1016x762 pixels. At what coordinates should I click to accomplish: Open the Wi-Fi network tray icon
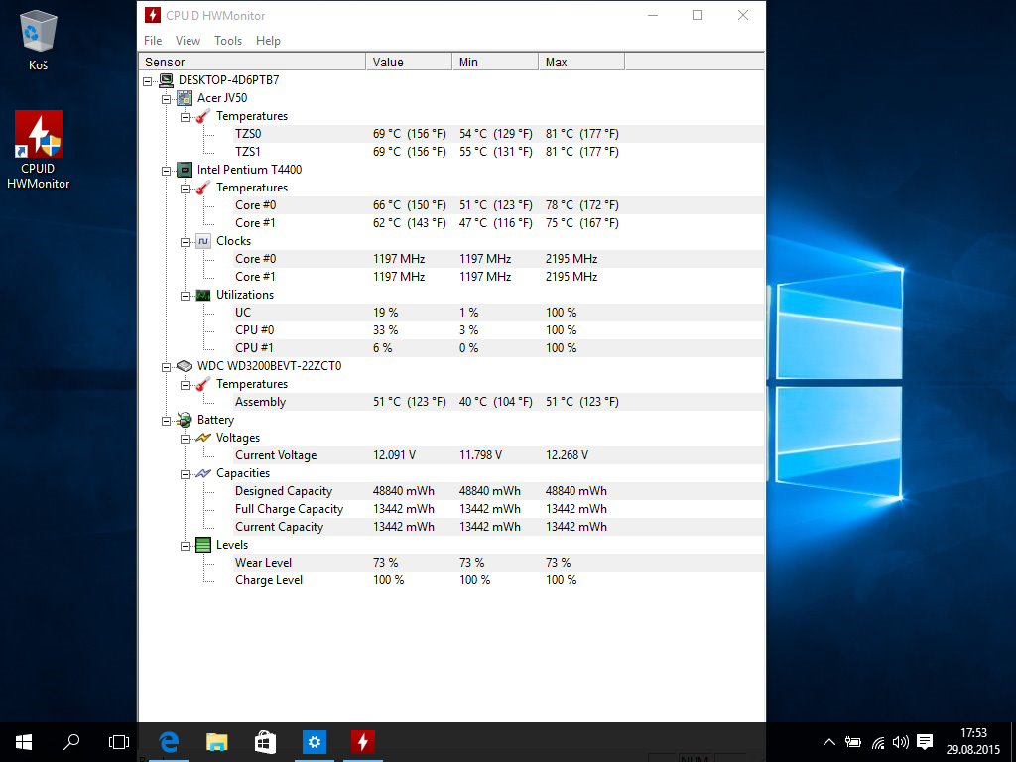877,742
